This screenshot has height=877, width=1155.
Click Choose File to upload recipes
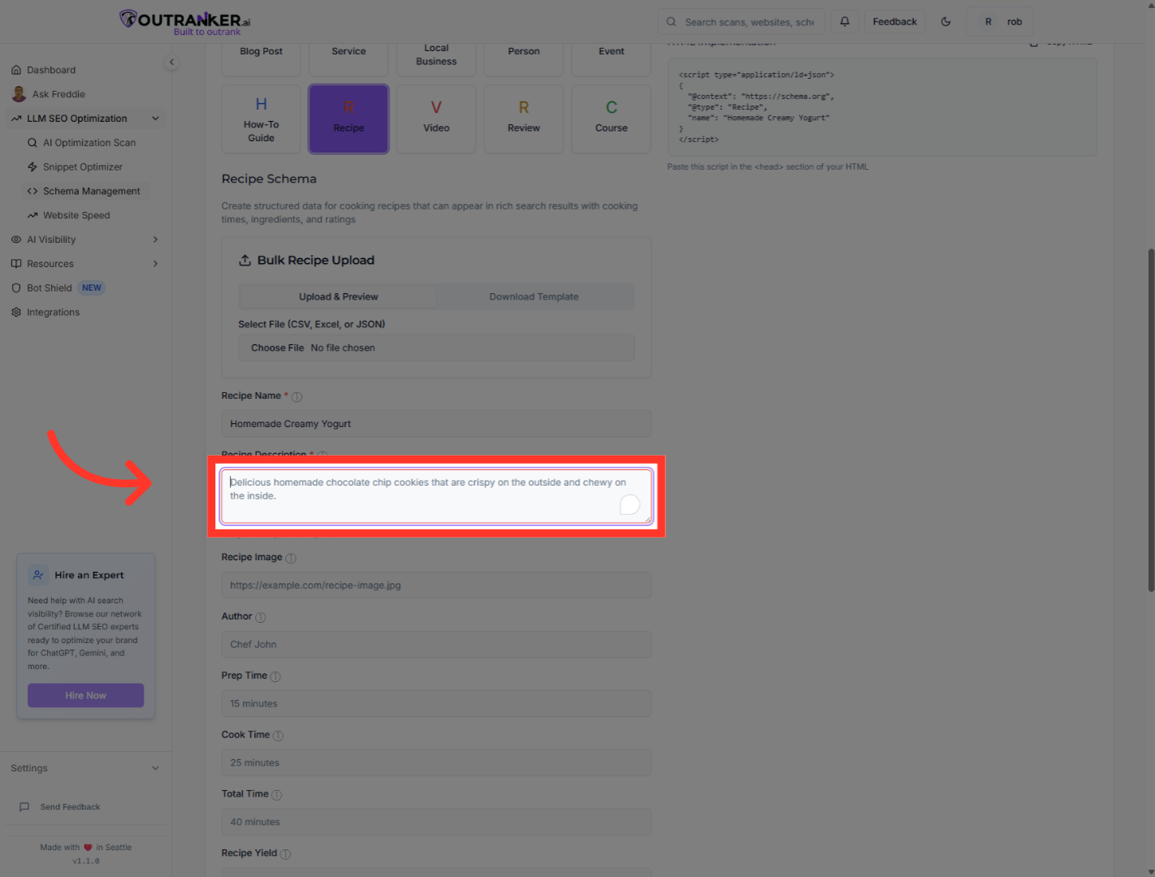[277, 348]
